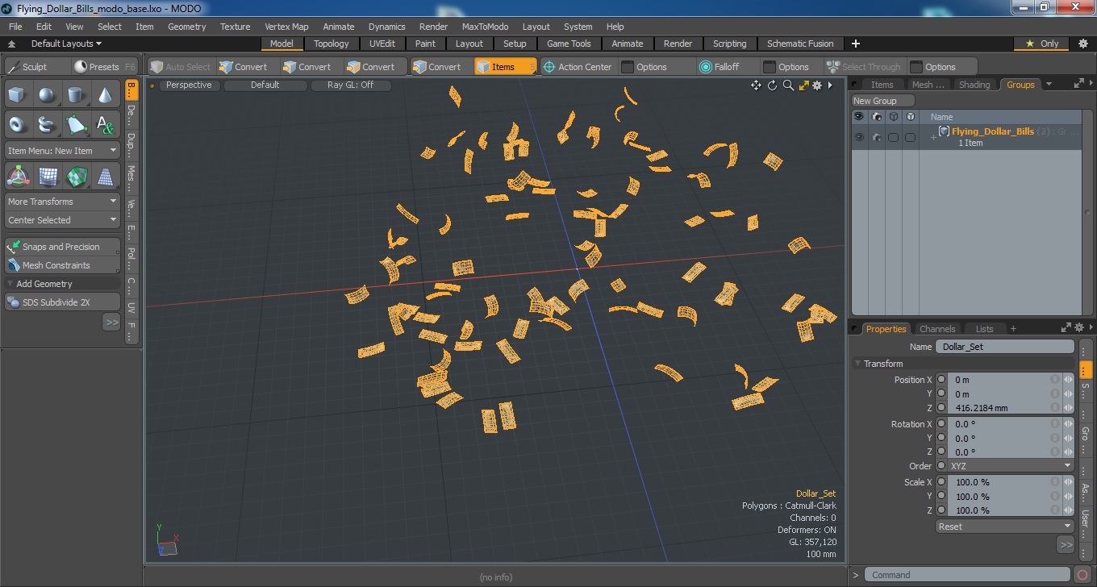The image size is (1097, 587).
Task: Open the MaxToModo menu
Action: (485, 27)
